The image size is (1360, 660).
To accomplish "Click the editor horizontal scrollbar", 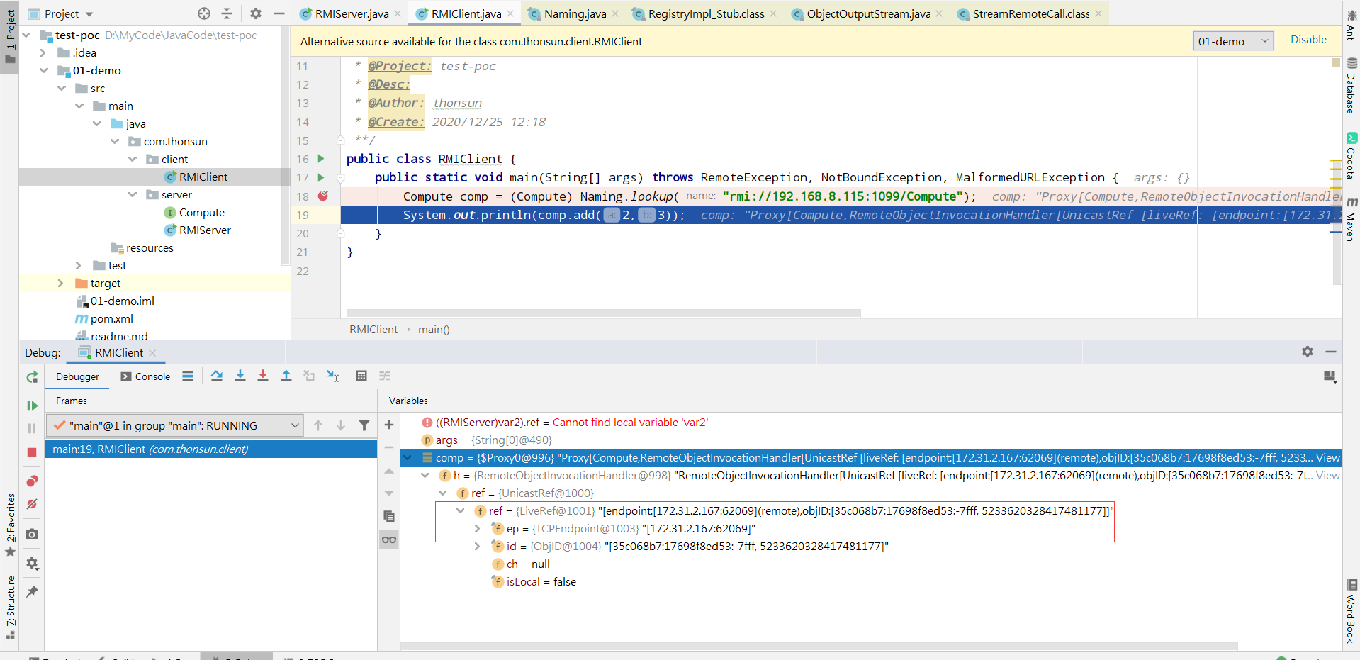I will (x=602, y=313).
